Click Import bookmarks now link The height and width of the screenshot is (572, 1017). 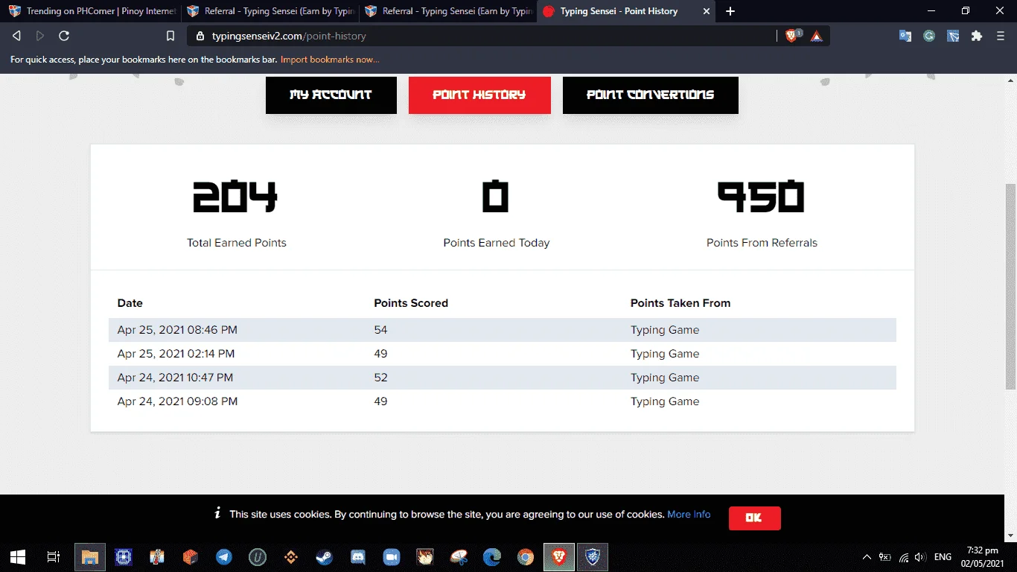[x=330, y=60]
